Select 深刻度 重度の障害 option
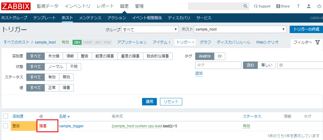The image size is (323, 140). 130,56
